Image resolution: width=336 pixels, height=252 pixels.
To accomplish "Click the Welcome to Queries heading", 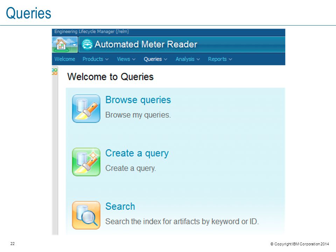I will click(x=110, y=77).
